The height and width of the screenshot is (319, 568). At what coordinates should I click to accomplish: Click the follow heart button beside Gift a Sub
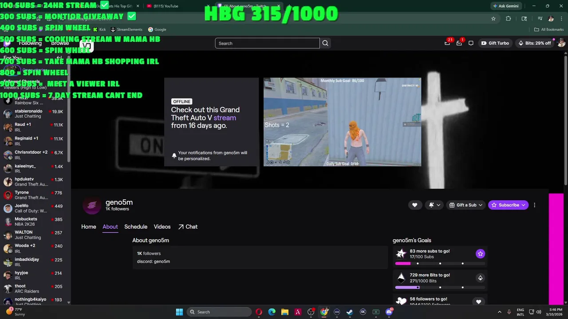click(x=414, y=205)
